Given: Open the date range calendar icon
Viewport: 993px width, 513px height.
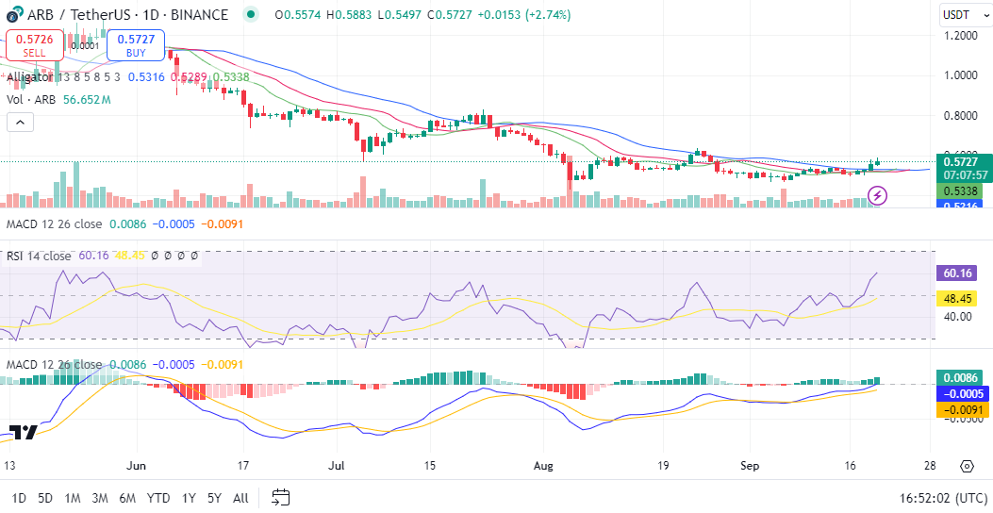Looking at the screenshot, I should click(280, 497).
